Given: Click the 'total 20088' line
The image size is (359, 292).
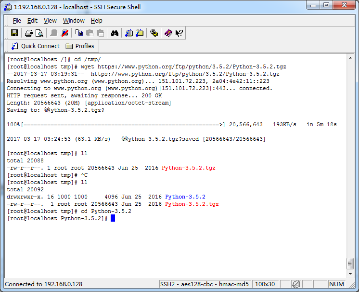Looking at the screenshot, I should coord(25,160).
